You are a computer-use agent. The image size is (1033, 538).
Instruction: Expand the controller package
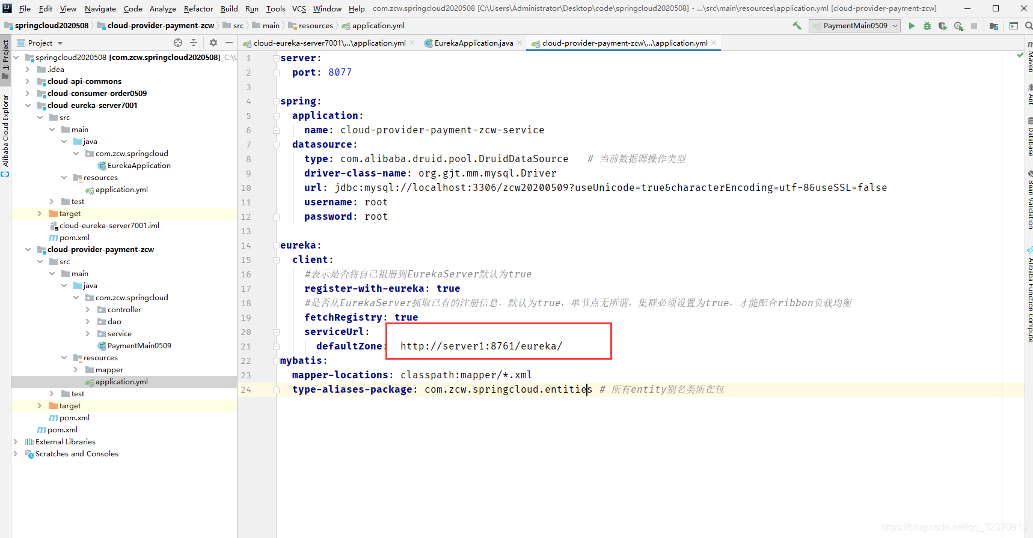tap(88, 310)
